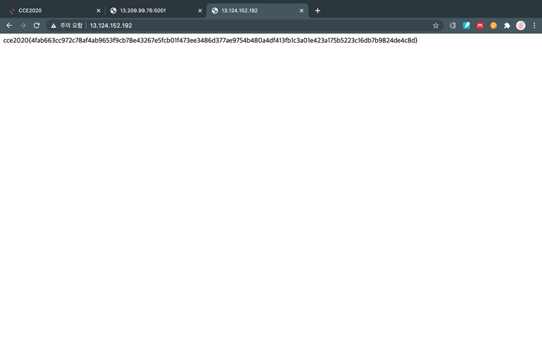Screen dimensions: 542x339
Task: Open the gray Office extension icon
Action: tap(453, 25)
